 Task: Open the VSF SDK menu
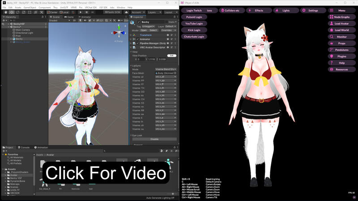(x=103, y=8)
